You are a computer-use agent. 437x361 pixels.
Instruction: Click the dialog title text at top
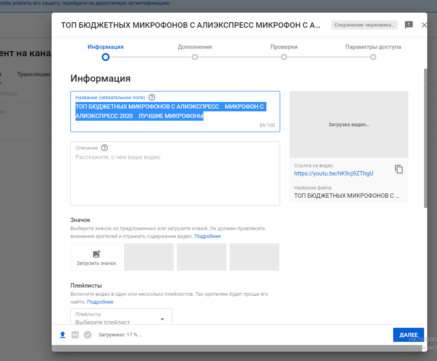pos(191,25)
